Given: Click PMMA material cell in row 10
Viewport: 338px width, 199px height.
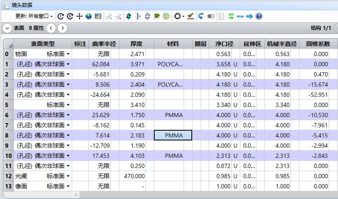Looking at the screenshot, I should [x=174, y=156].
